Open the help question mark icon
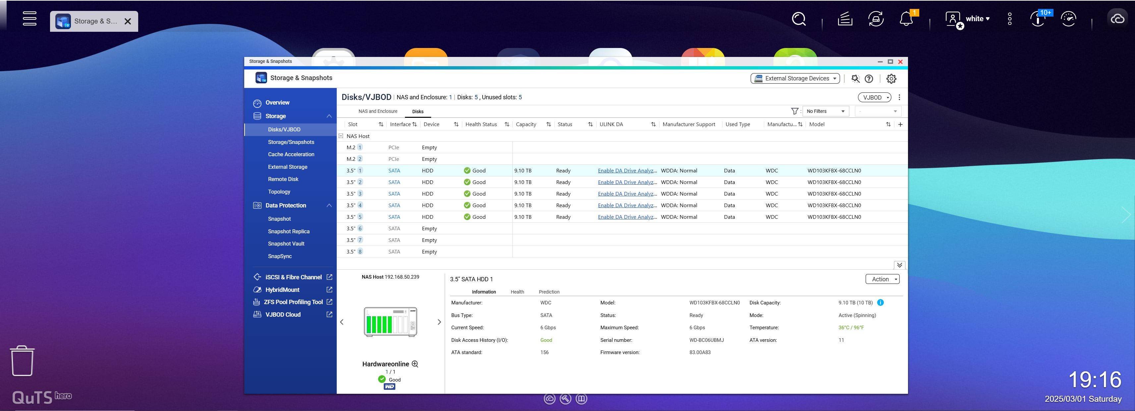Screen dimensions: 1135x411 869,79
